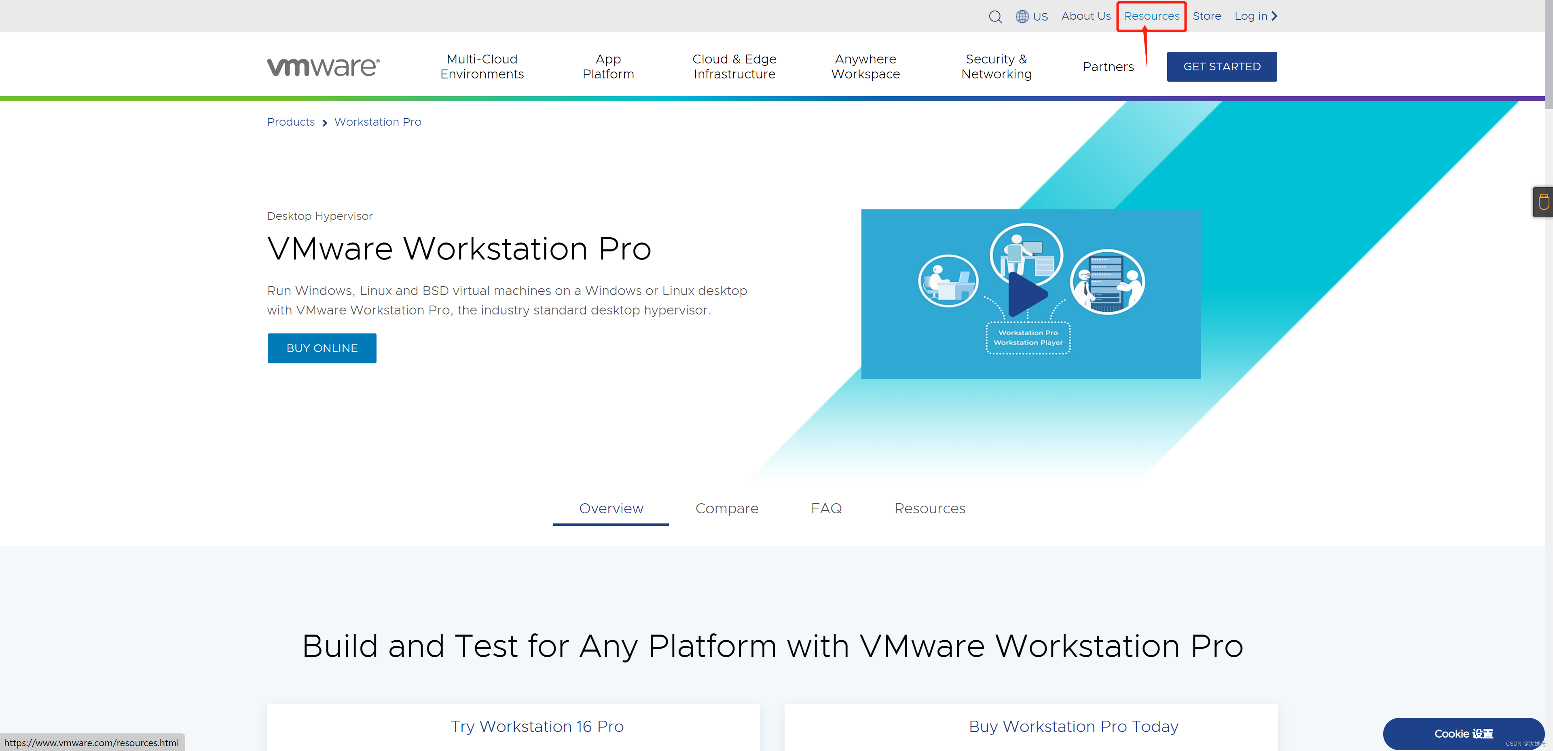1553x751 pixels.
Task: Click Log in
Action: tap(1250, 16)
